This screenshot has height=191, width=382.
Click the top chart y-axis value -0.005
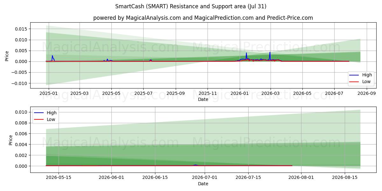20,73
